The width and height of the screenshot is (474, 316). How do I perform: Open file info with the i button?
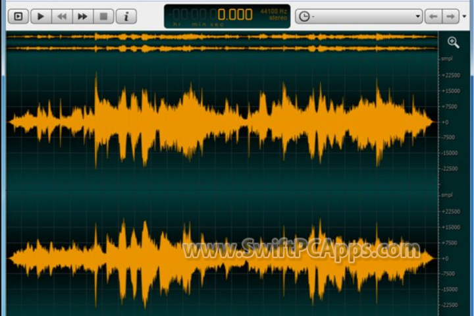pyautogui.click(x=126, y=16)
